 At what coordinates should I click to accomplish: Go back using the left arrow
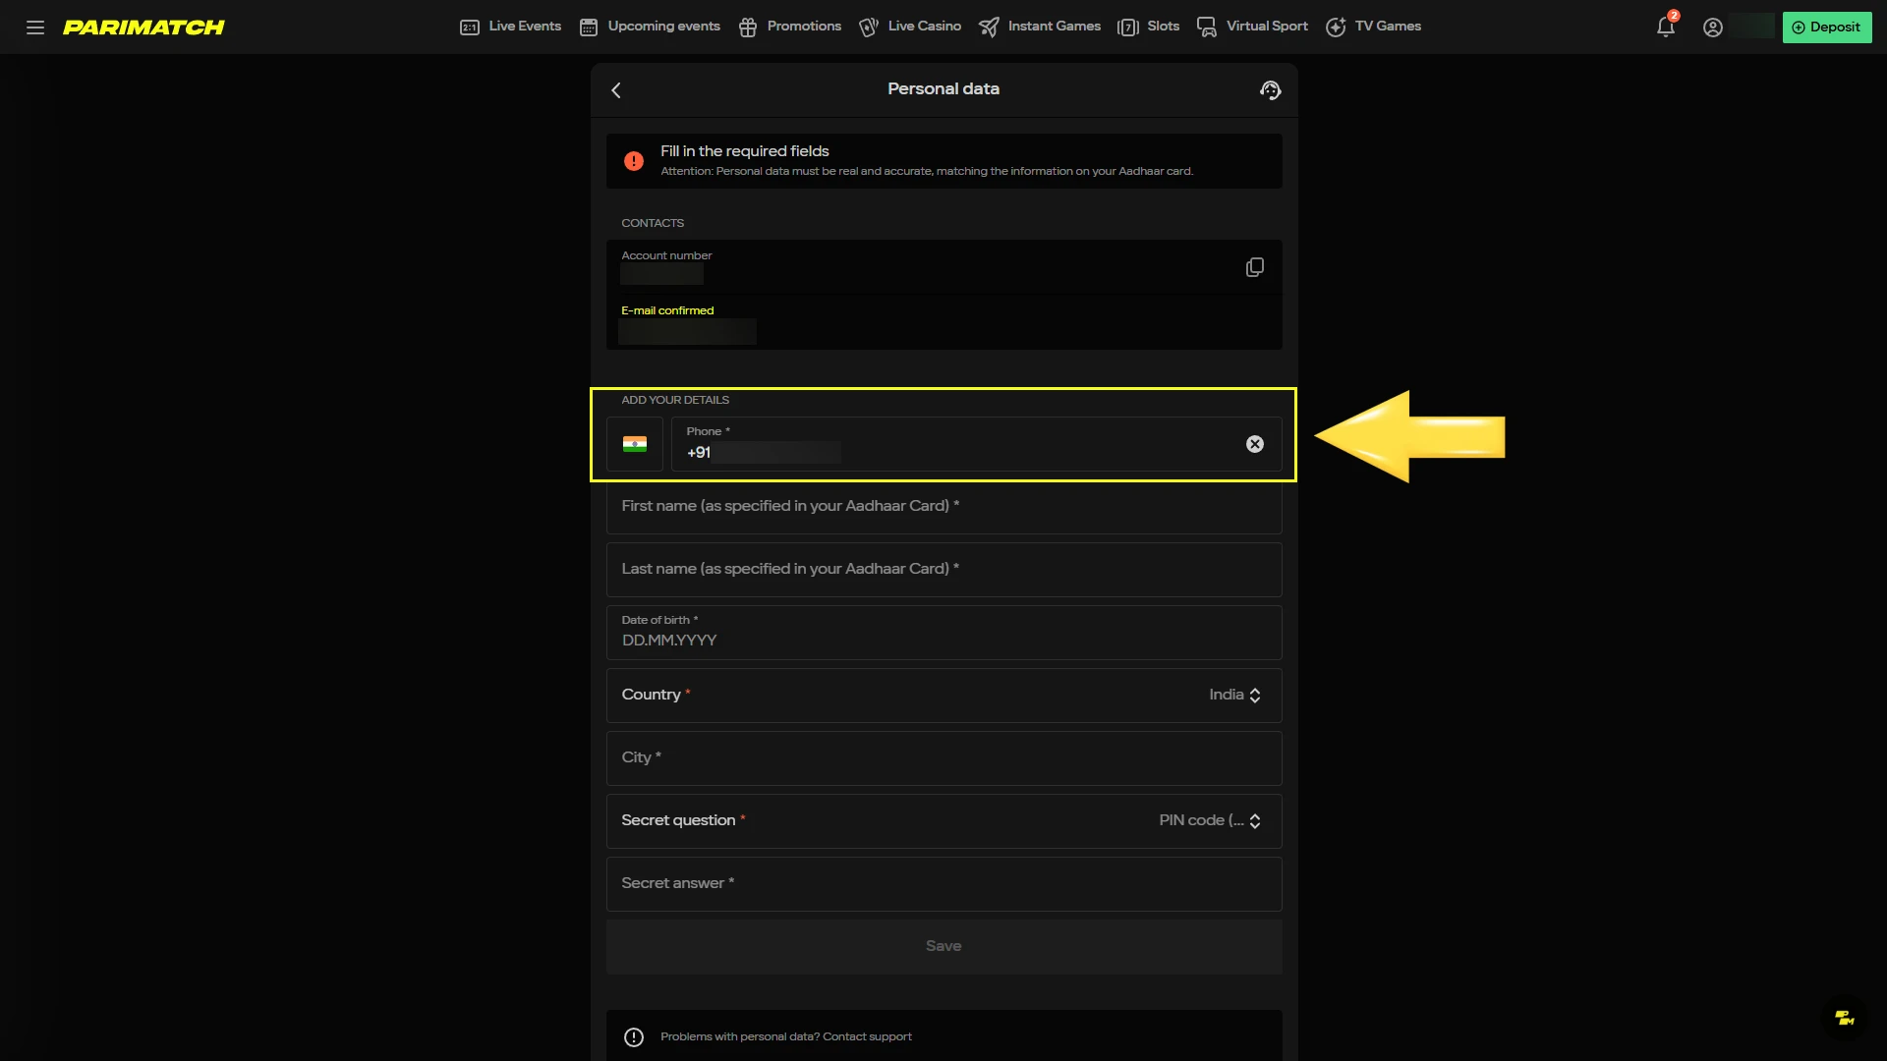coord(616,90)
